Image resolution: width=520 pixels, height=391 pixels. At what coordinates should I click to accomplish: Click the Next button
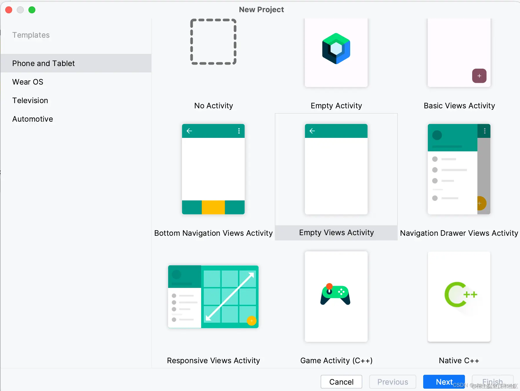(444, 382)
